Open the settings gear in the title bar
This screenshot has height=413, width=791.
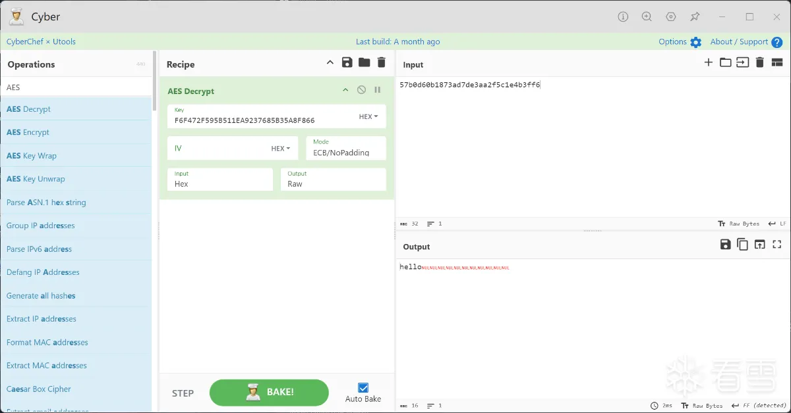tap(671, 16)
